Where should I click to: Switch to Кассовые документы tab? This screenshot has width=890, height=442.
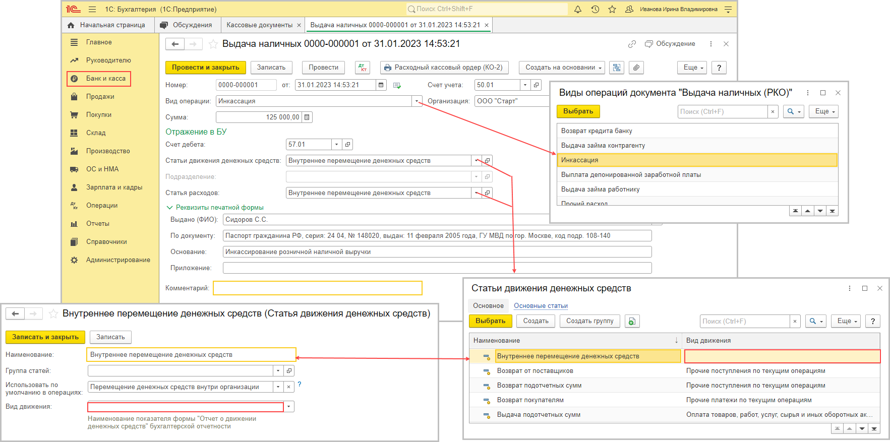tap(260, 25)
